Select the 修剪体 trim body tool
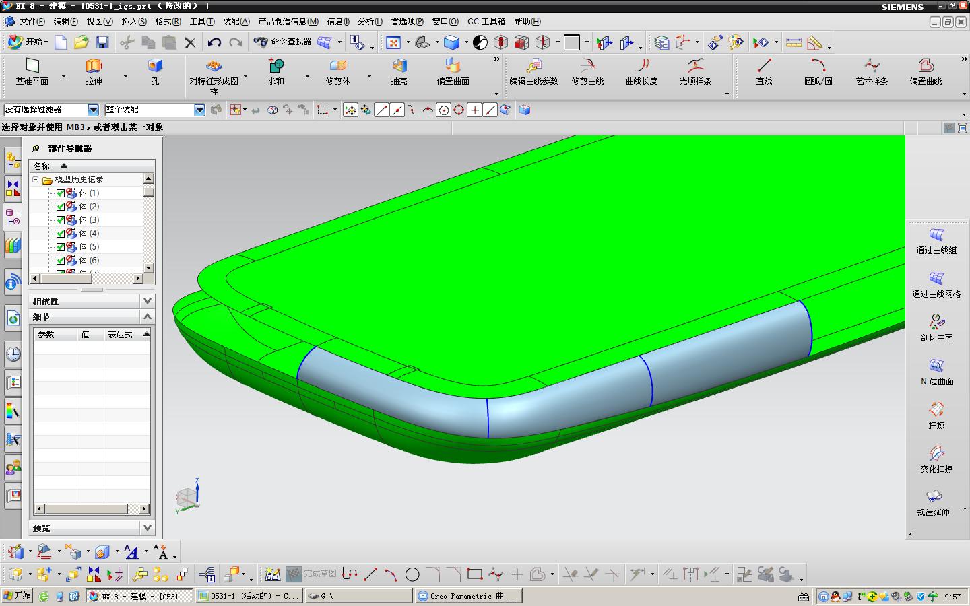 click(337, 71)
